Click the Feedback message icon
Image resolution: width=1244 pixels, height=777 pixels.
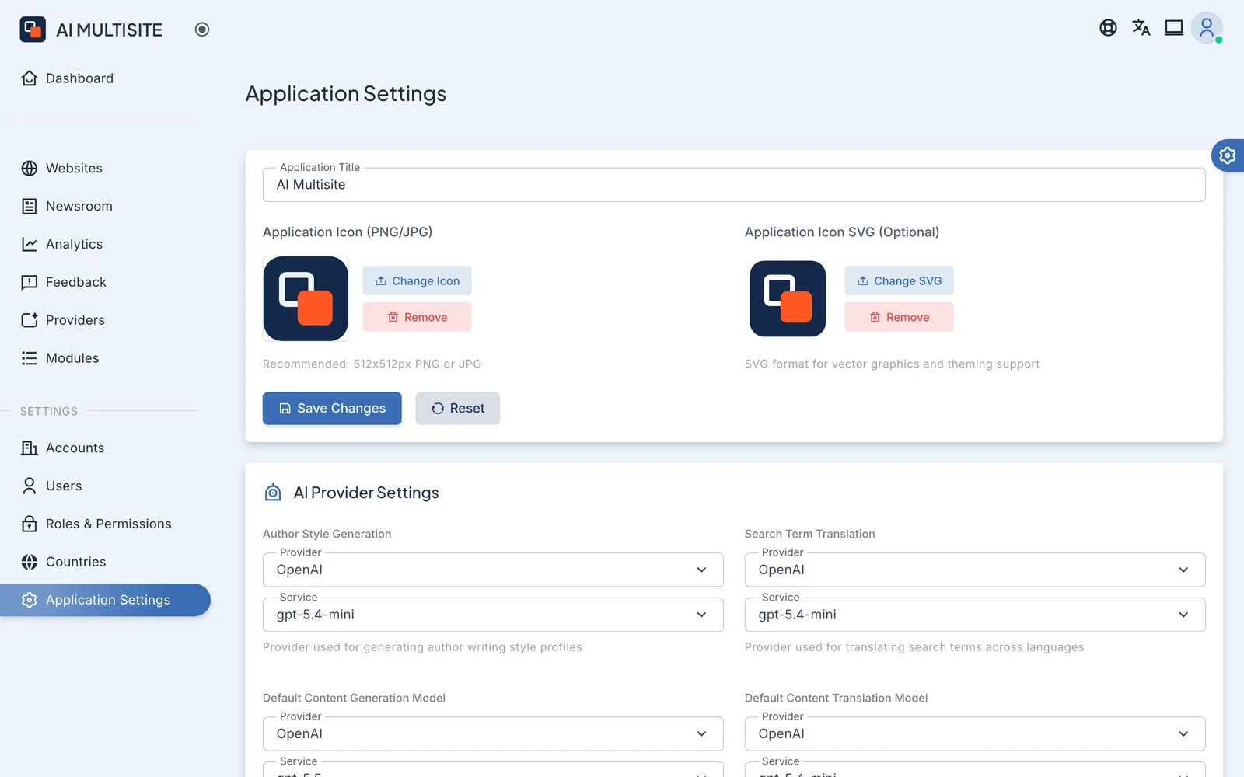point(30,283)
